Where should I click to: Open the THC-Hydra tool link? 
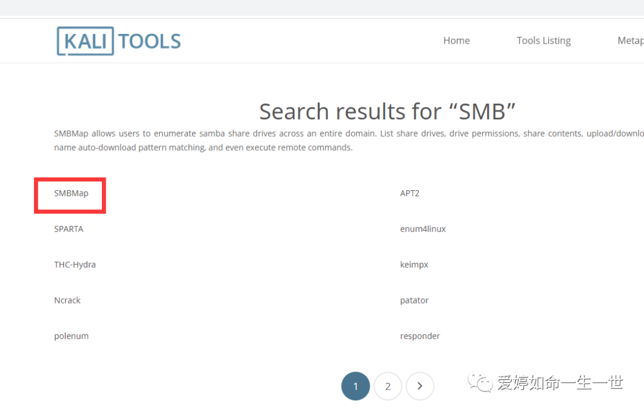[75, 265]
